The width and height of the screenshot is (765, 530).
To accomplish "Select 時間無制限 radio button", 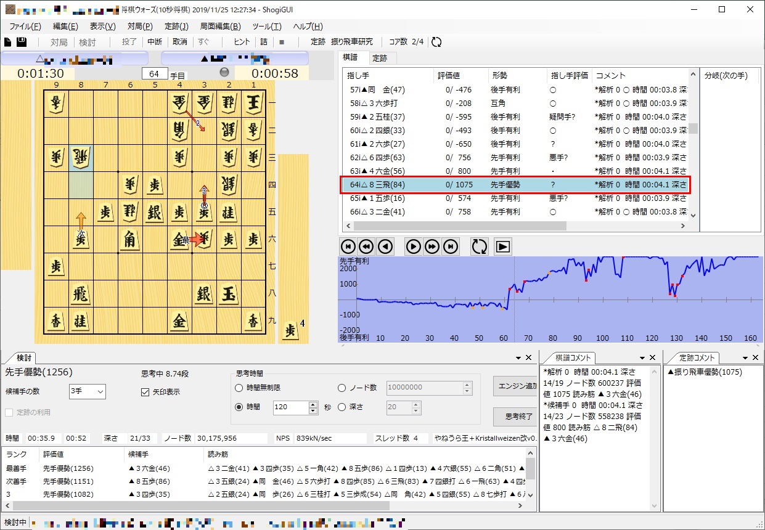I will coord(239,388).
